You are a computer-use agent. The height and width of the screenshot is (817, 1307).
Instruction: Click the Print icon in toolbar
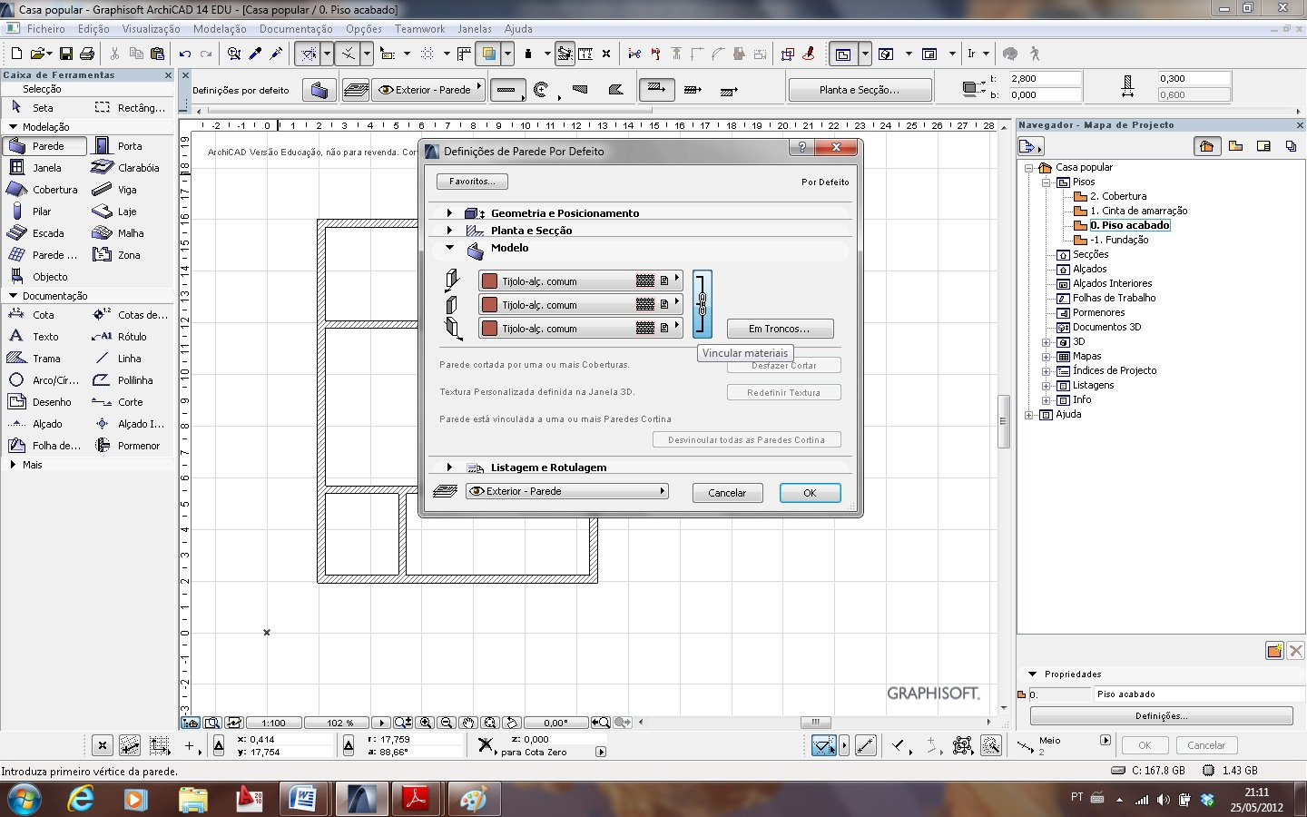coord(87,54)
